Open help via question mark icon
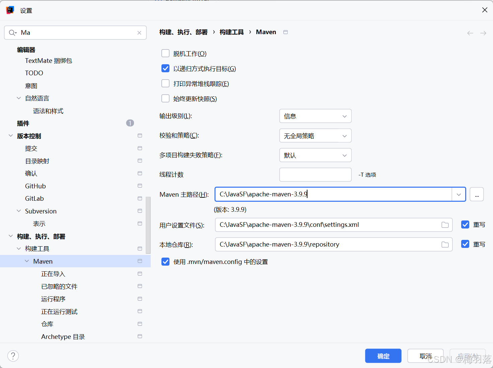493x368 pixels. (x=13, y=356)
